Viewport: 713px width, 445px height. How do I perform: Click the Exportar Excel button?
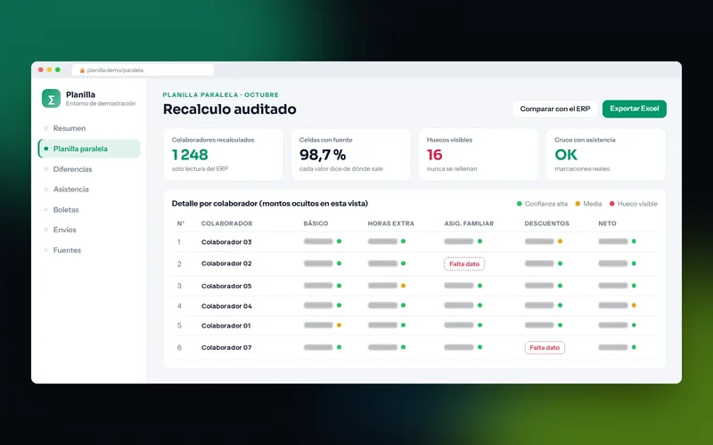point(635,109)
